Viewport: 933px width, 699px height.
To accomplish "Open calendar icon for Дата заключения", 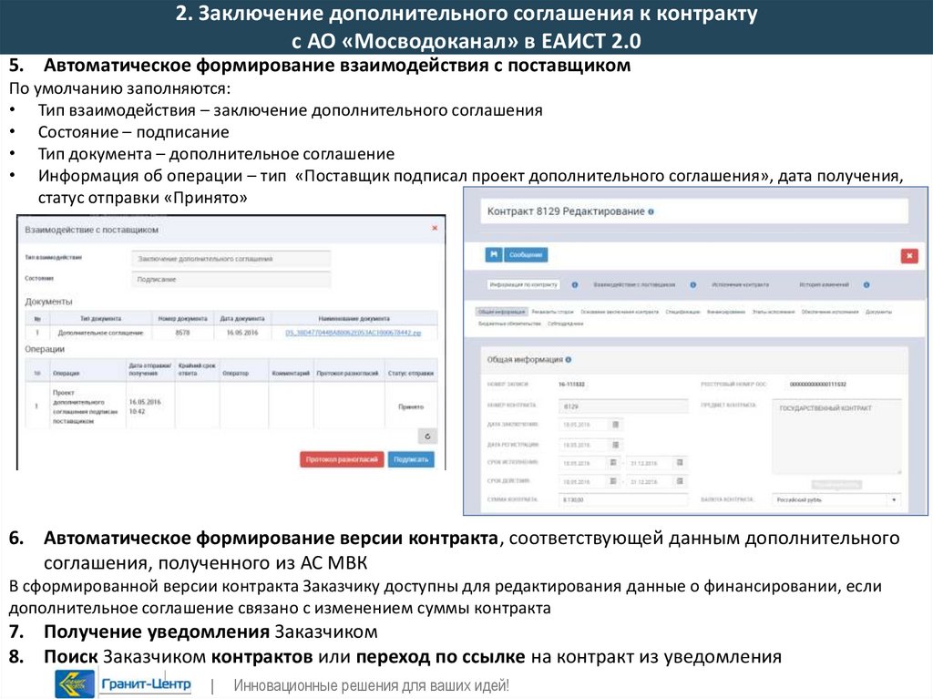I will [x=615, y=425].
